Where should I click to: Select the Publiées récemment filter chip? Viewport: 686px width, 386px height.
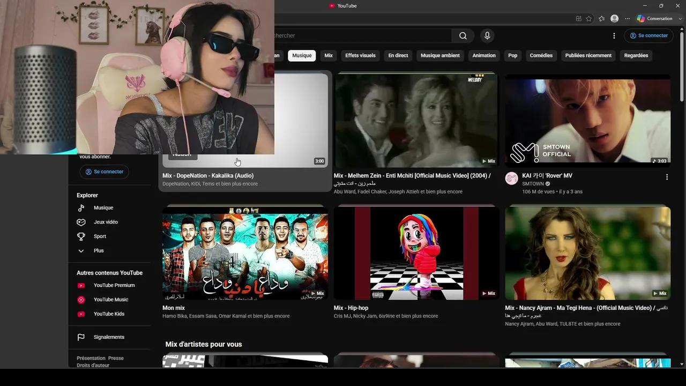pyautogui.click(x=588, y=56)
